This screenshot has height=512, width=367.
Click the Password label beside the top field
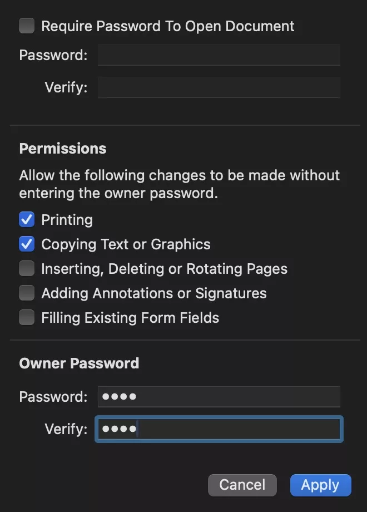(52, 55)
